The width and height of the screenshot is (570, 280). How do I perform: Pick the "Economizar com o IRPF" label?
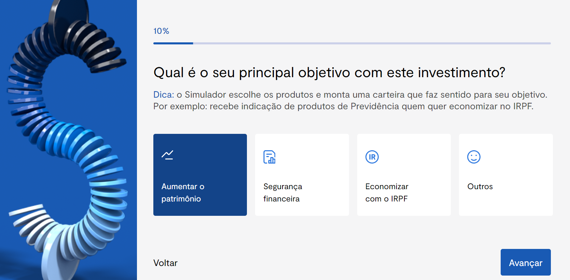coord(387,193)
